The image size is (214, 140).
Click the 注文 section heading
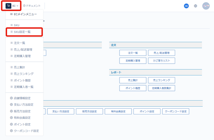tap(113, 45)
